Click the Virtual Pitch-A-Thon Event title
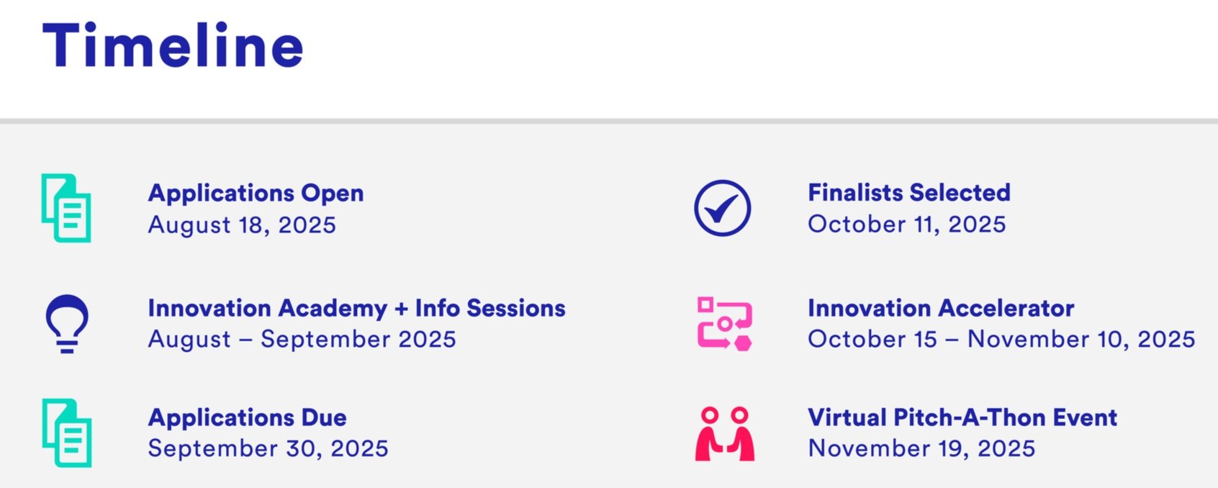The width and height of the screenshot is (1218, 488). pos(962,417)
